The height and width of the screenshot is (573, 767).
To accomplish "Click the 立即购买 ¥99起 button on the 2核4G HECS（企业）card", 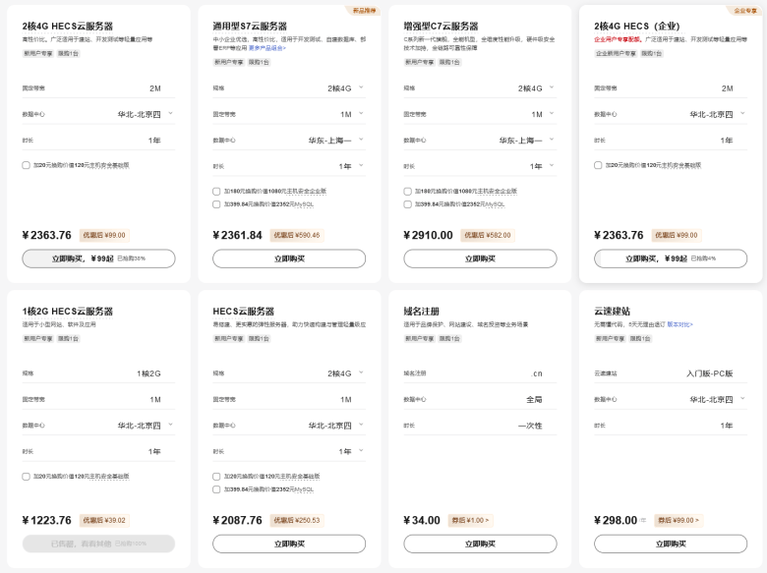I will 671,258.
